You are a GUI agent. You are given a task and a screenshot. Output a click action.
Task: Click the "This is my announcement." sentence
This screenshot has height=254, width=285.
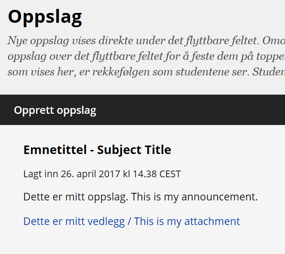[195, 197]
